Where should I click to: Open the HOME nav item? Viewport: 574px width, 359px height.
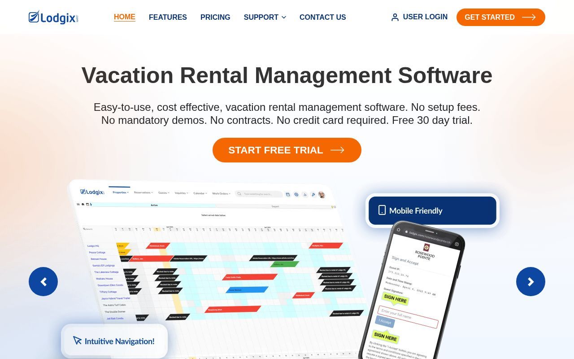125,17
